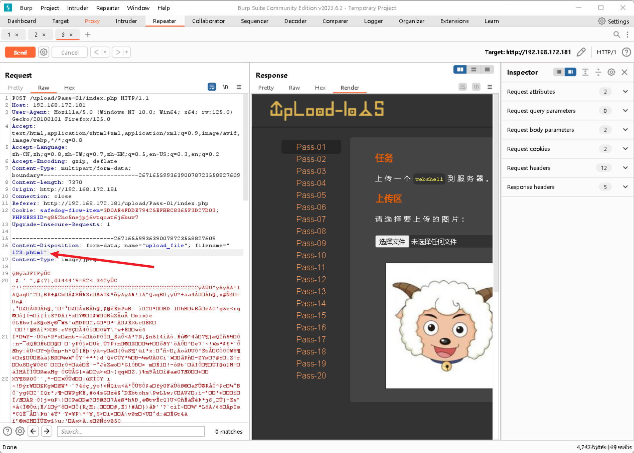Switch response view to Pretty
Screen dimensions: 634x453
266,88
